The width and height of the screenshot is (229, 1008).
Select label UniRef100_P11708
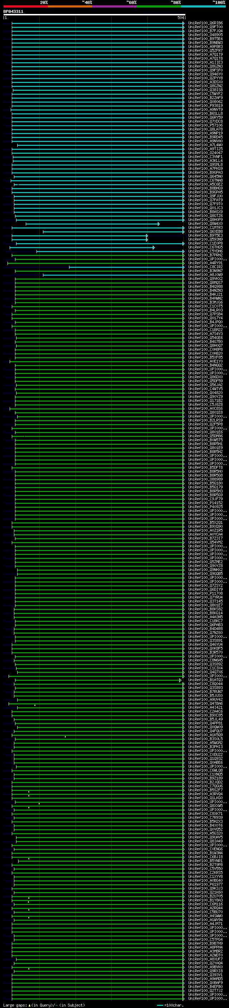(205, 593)
